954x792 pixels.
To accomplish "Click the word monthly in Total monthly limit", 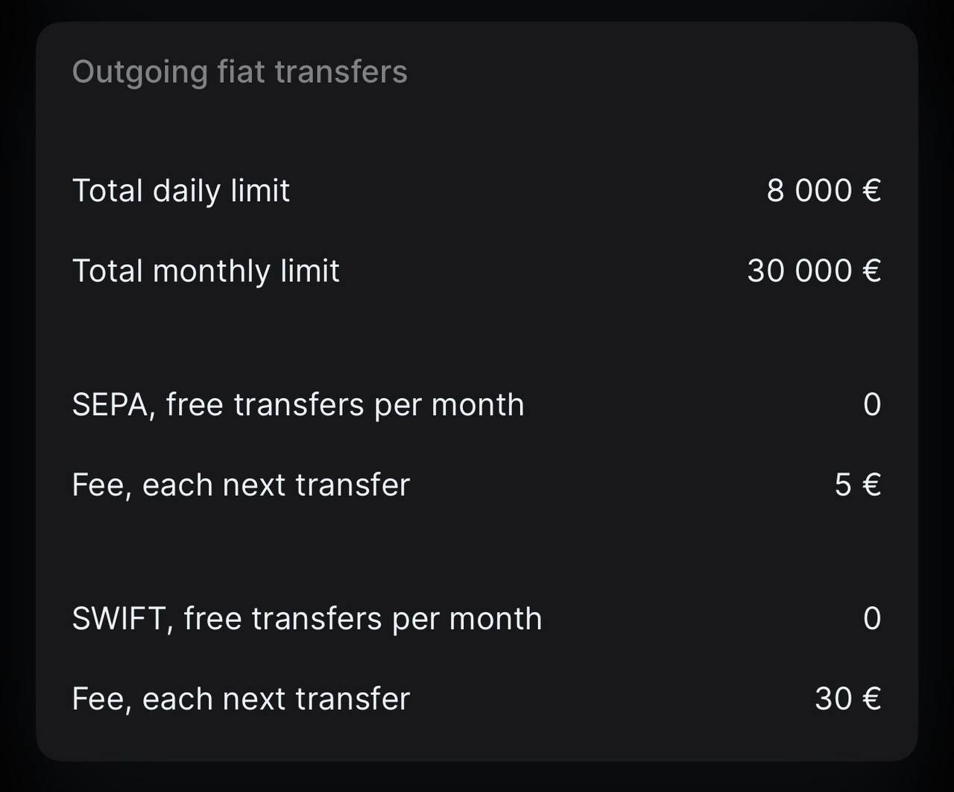I will pyautogui.click(x=211, y=271).
